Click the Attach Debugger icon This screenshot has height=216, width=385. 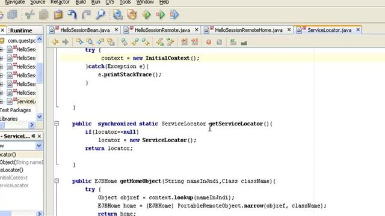click(174, 14)
